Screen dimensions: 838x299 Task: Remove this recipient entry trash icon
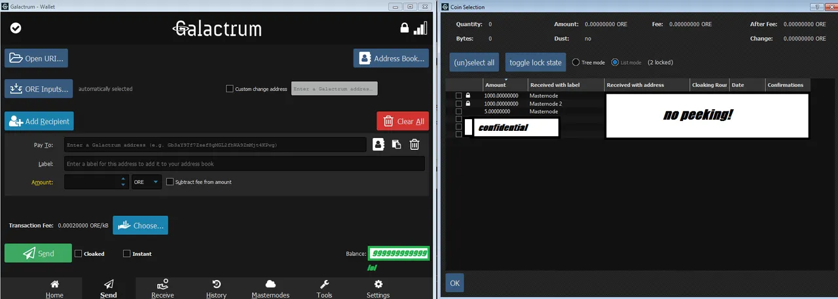pyautogui.click(x=414, y=145)
